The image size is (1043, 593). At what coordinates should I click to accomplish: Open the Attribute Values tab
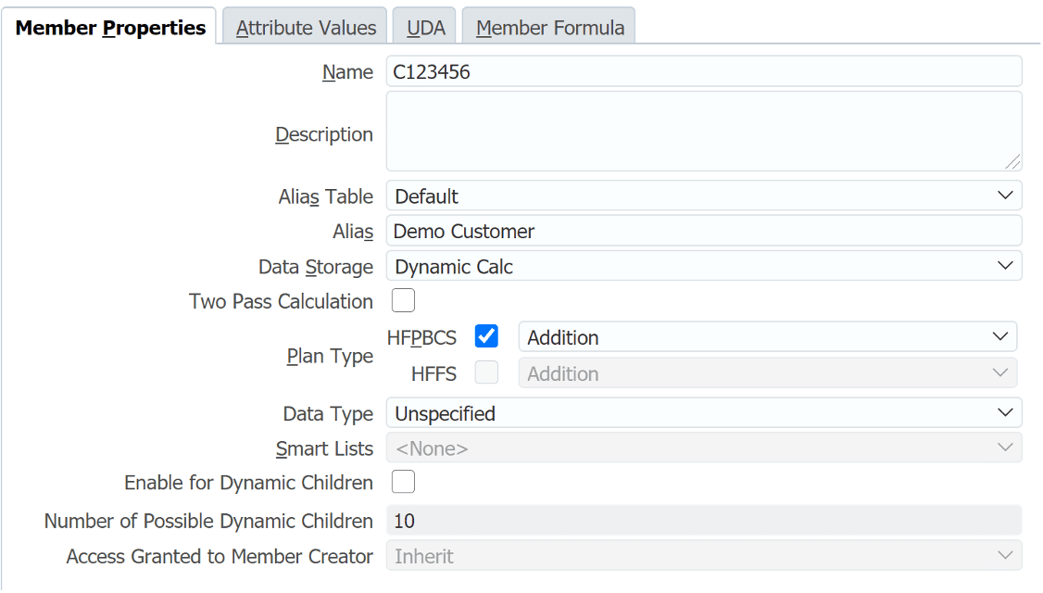click(x=306, y=28)
